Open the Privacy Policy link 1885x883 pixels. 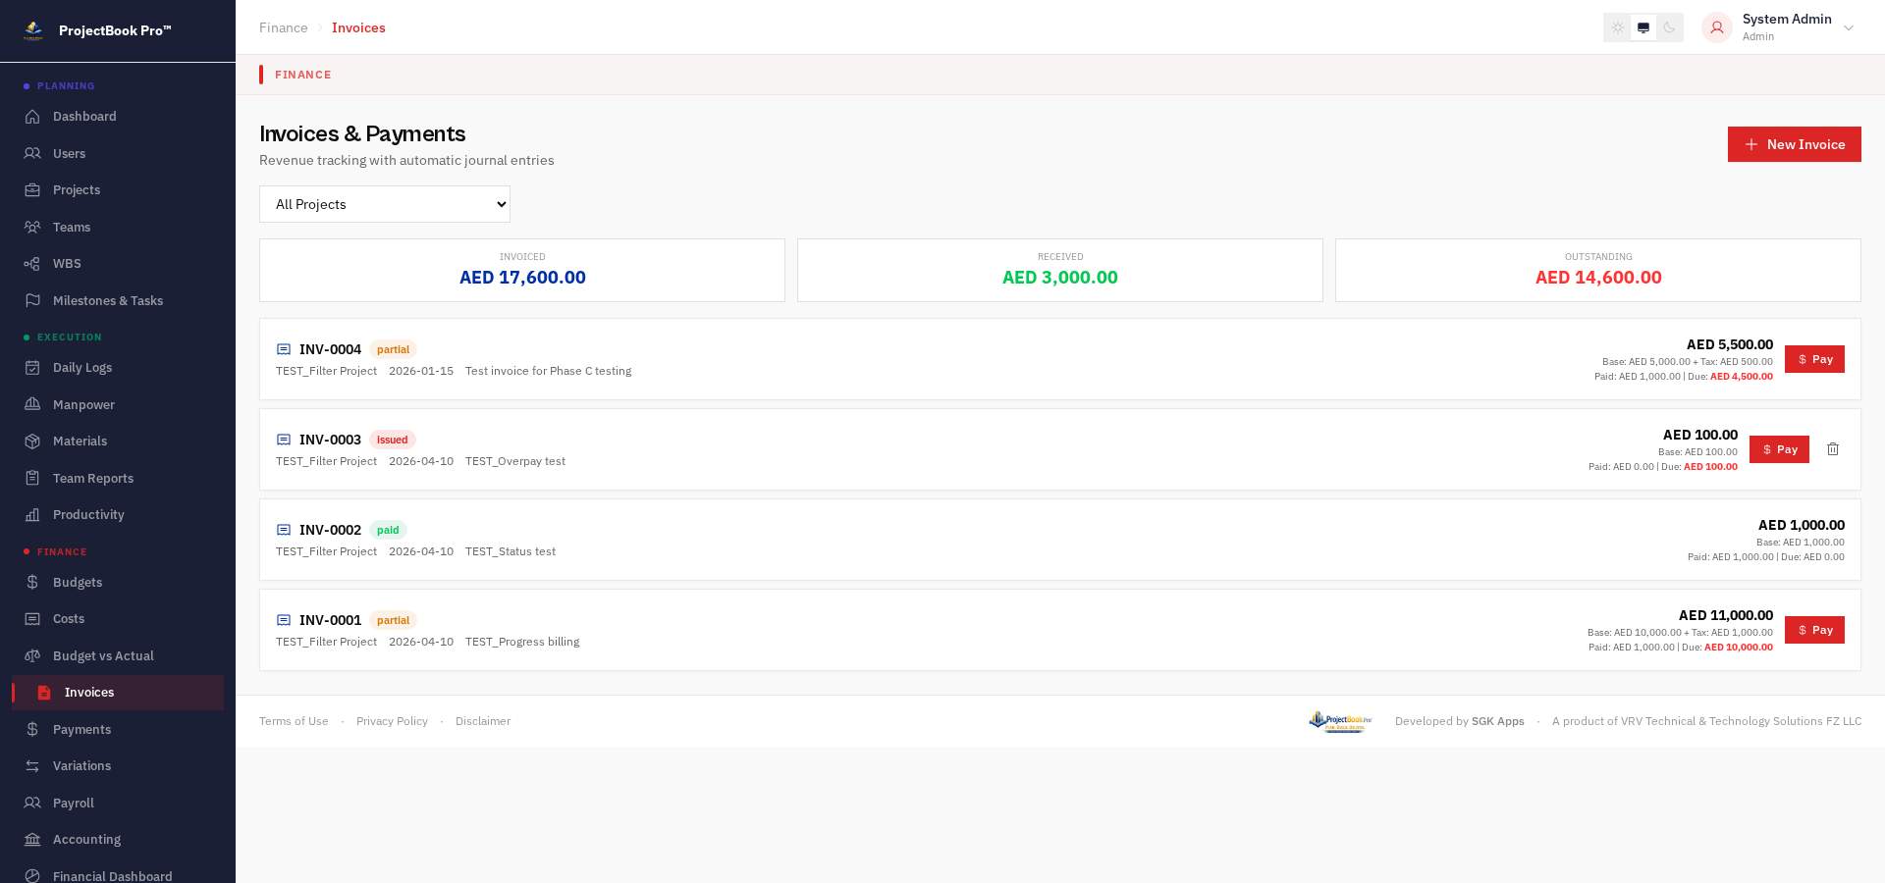coord(392,721)
